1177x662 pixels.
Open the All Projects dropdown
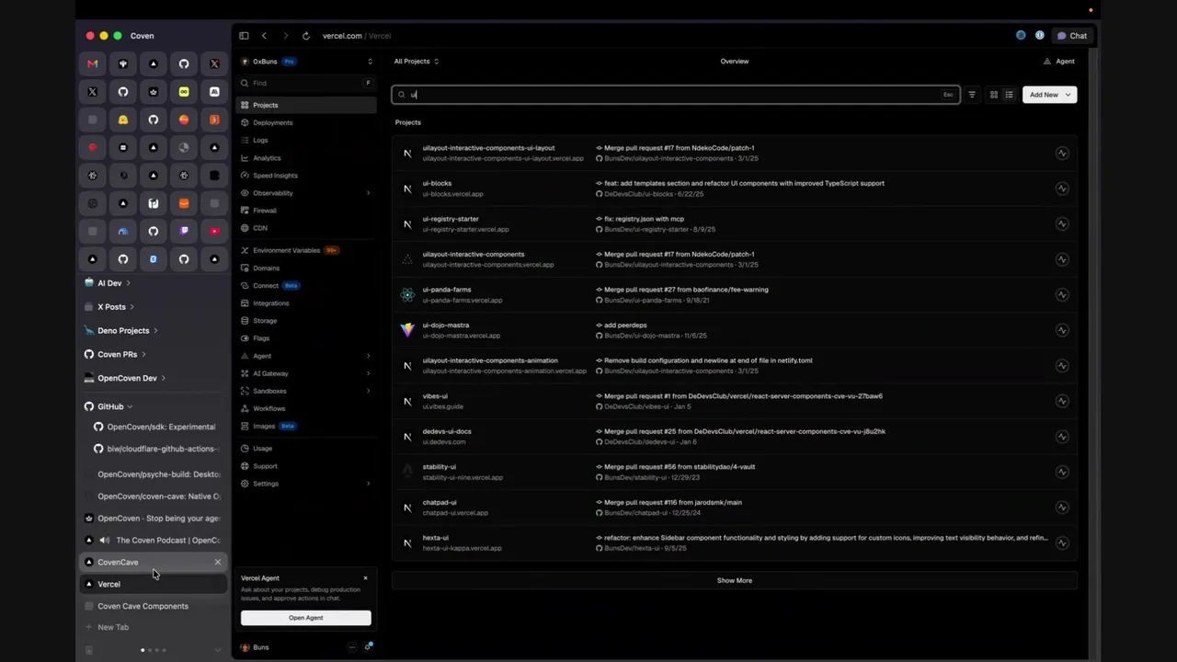pos(416,62)
